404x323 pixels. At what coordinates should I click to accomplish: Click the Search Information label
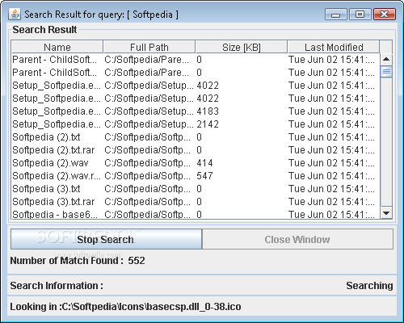57,285
